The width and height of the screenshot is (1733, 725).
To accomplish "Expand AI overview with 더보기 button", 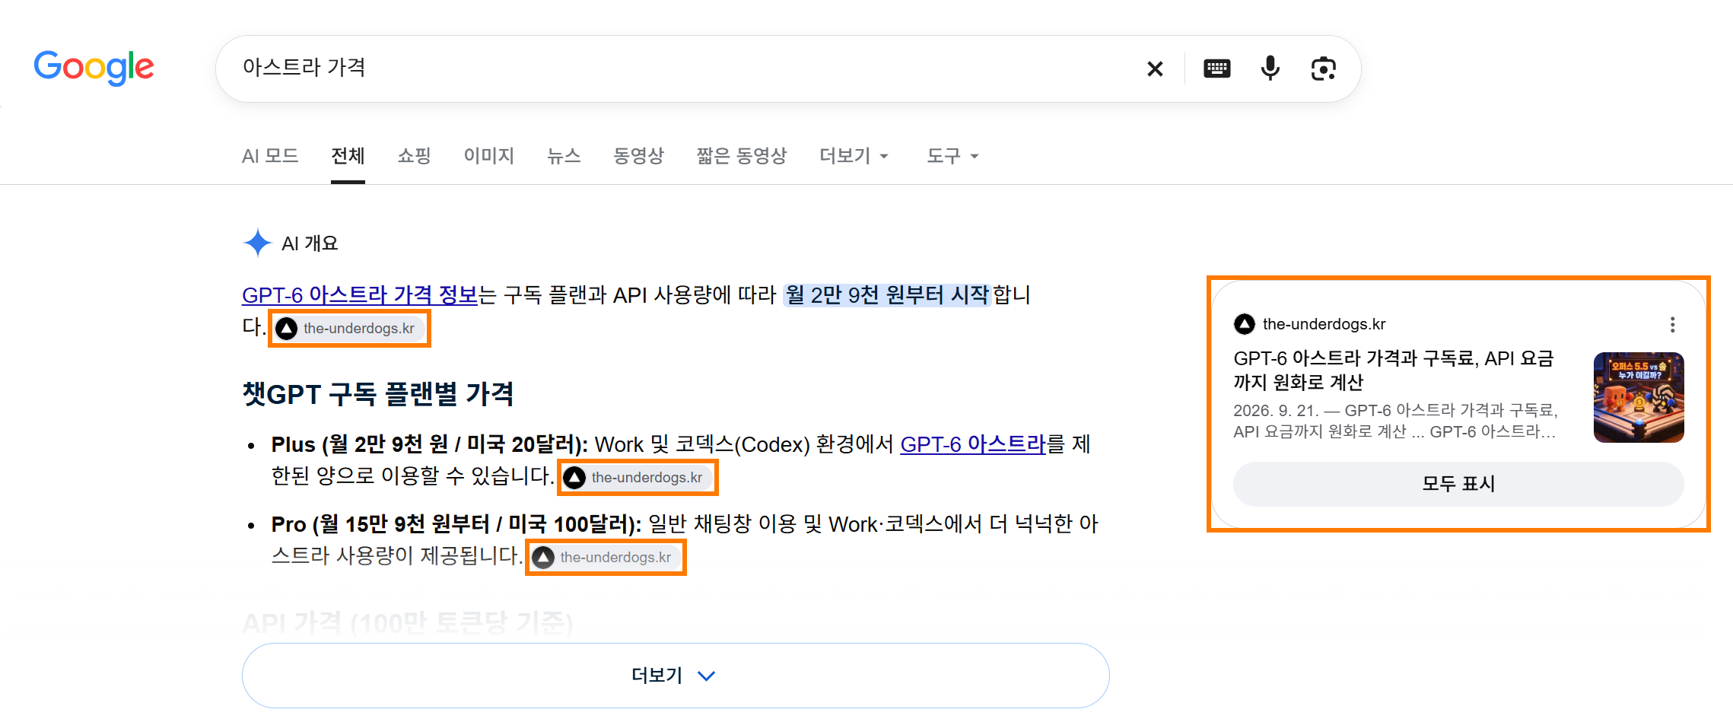I will tap(676, 676).
